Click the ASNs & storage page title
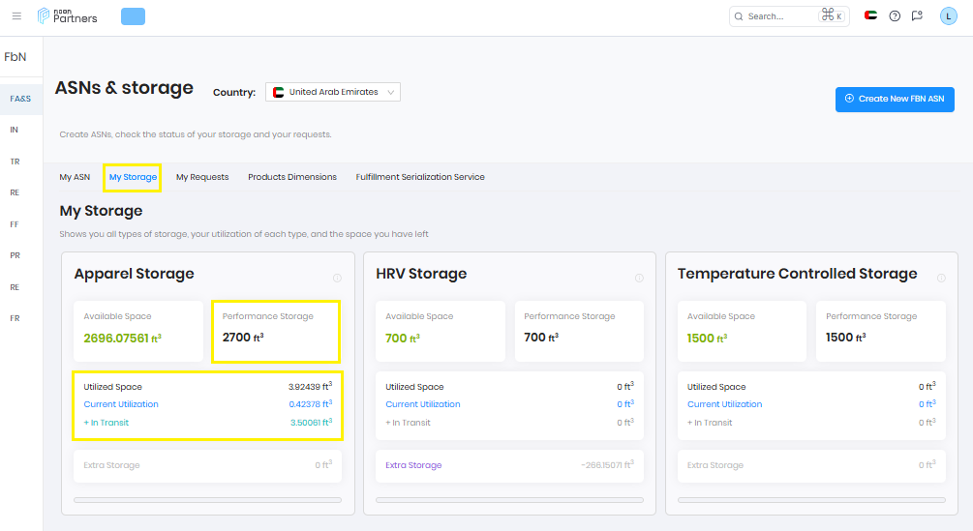Image resolution: width=973 pixels, height=531 pixels. coord(124,88)
